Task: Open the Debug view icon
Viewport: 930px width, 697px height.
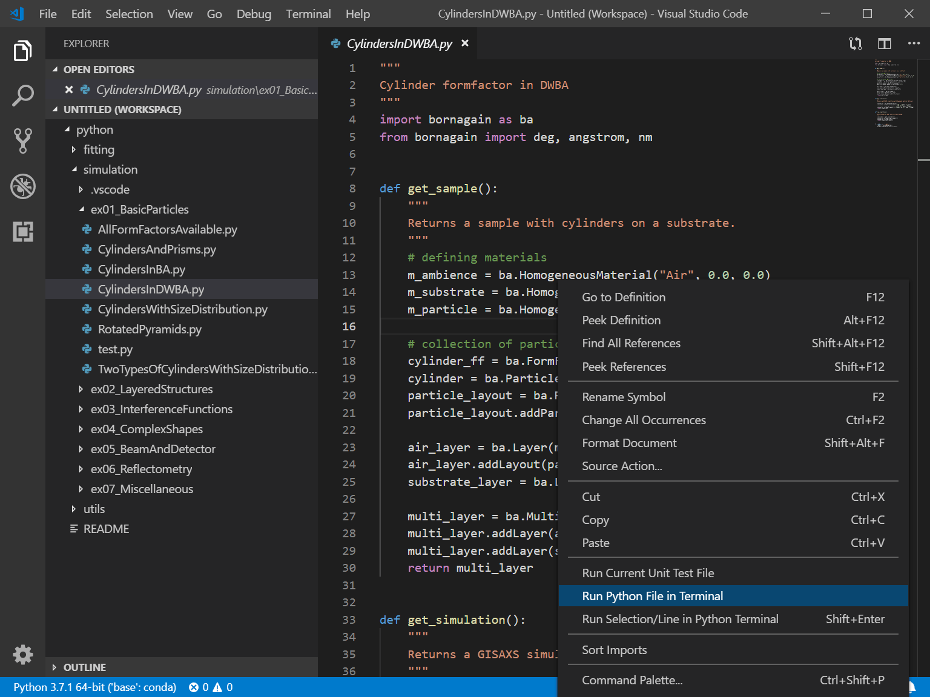Action: click(23, 186)
